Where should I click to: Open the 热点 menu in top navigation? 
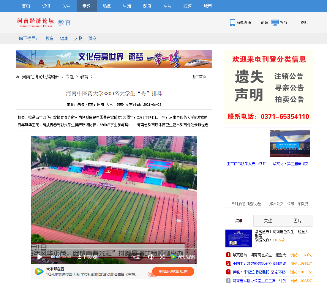tap(107, 6)
